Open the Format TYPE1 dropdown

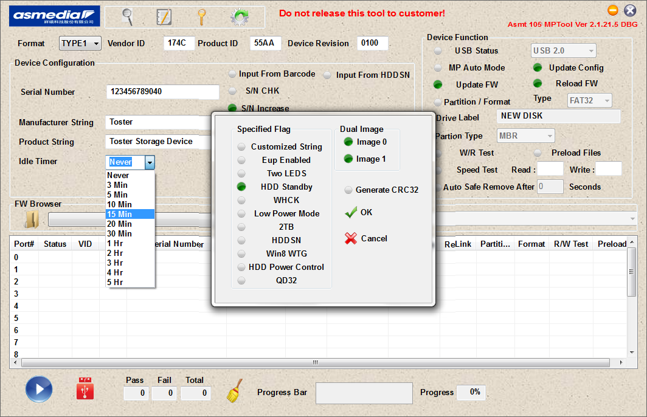(x=80, y=43)
